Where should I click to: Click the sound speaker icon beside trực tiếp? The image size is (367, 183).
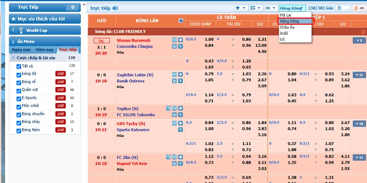click(x=115, y=8)
